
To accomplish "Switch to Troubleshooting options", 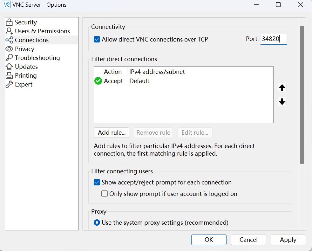I will (37, 58).
